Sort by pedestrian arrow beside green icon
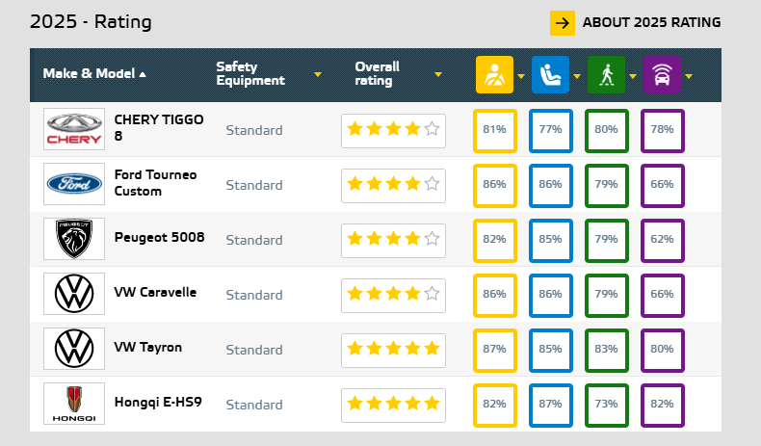Screen dimensions: 761x446 [x=633, y=76]
